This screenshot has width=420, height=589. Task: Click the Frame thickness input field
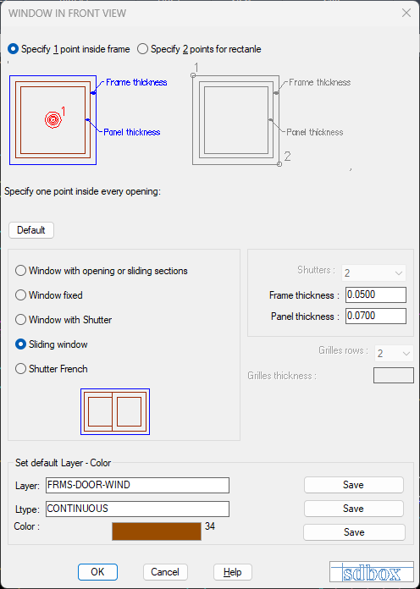pyautogui.click(x=376, y=294)
